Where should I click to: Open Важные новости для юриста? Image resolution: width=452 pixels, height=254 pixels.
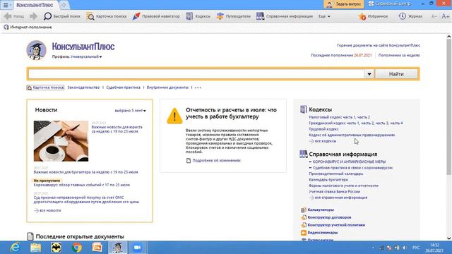click(x=117, y=129)
